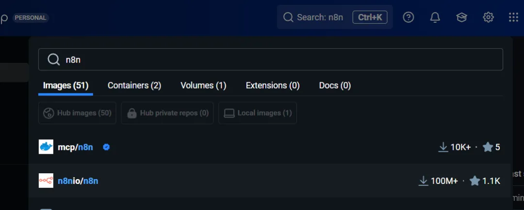Open Settings gear icon
This screenshot has width=524, height=210.
(488, 17)
